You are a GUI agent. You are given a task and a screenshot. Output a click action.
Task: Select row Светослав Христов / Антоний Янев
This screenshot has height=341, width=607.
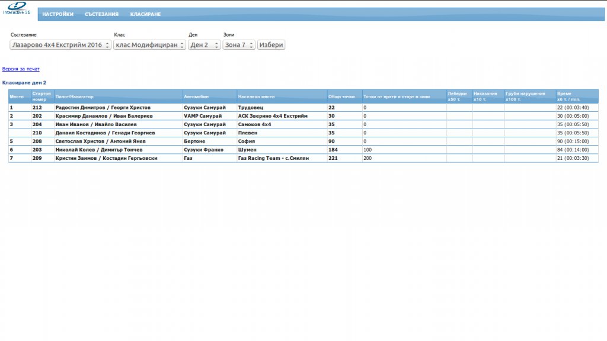(x=303, y=141)
